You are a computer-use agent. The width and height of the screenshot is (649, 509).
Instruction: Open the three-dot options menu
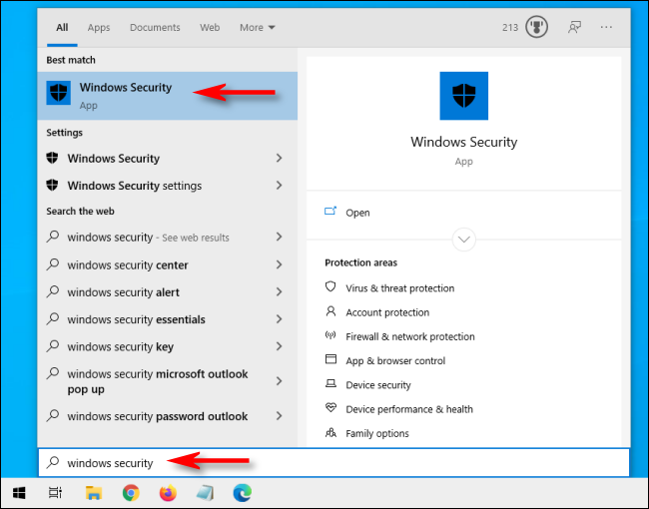click(x=607, y=28)
